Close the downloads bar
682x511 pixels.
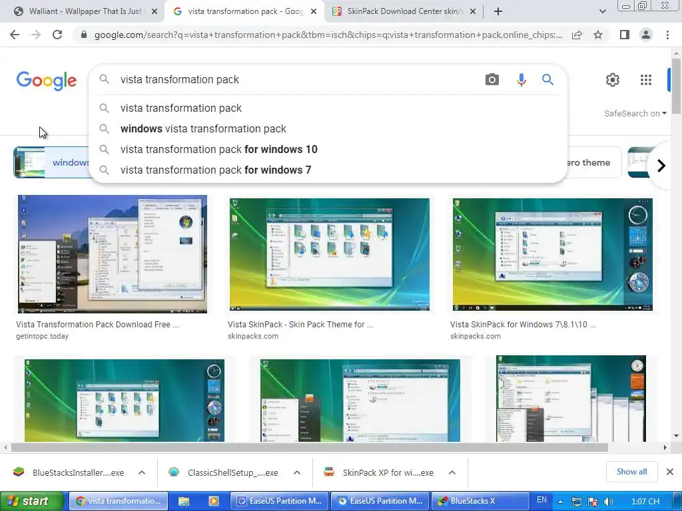click(670, 472)
